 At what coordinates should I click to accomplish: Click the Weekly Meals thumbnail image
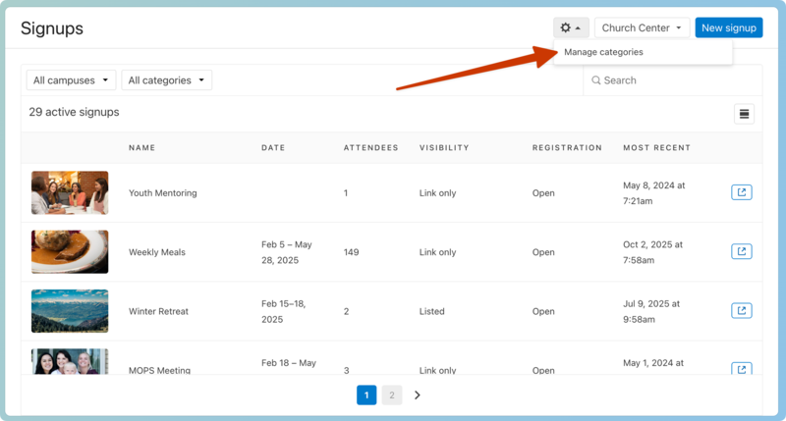(70, 251)
